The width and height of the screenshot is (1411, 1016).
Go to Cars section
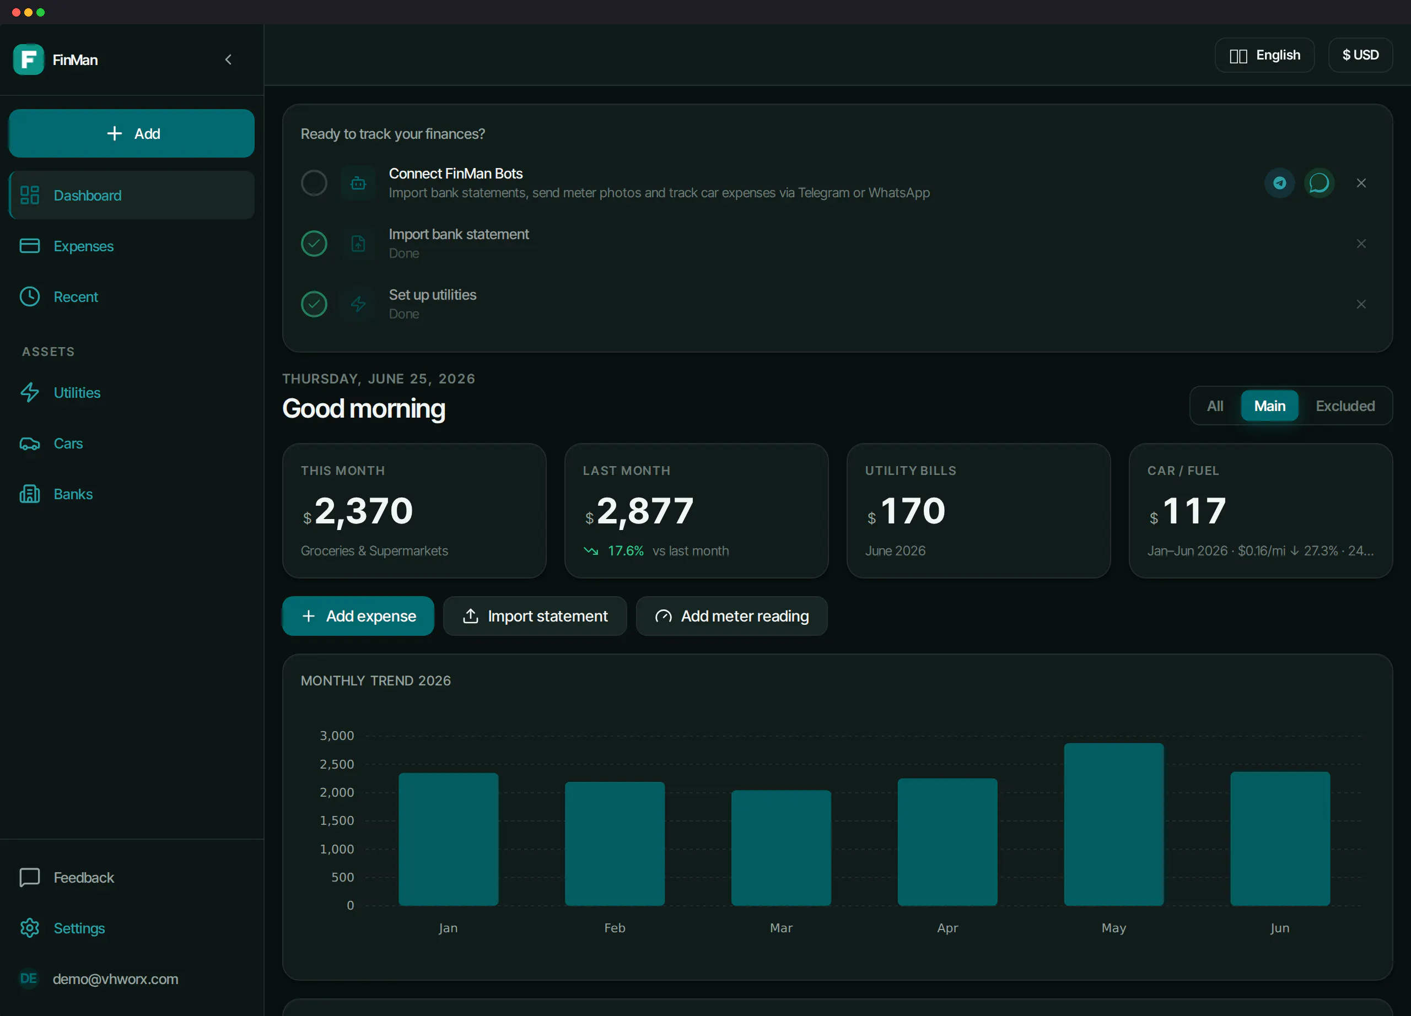click(132, 444)
